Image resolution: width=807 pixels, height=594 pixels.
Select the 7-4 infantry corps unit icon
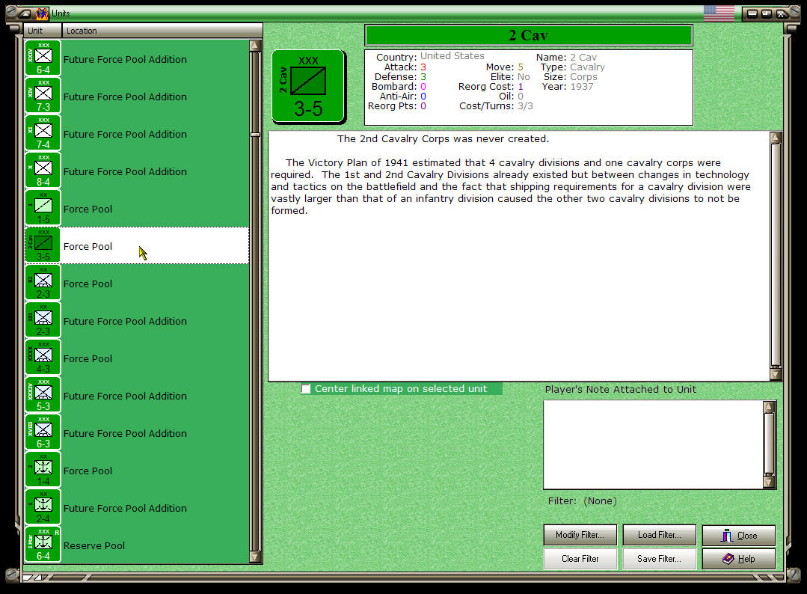(x=43, y=133)
